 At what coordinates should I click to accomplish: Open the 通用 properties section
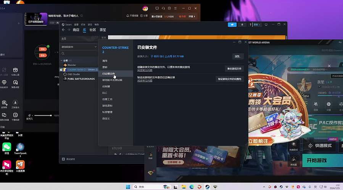tap(105, 61)
